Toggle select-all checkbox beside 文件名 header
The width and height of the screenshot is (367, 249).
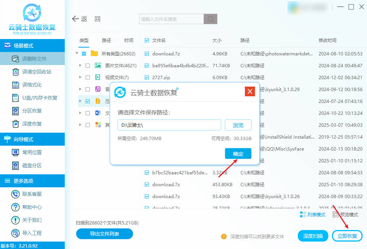pyautogui.click(x=147, y=40)
